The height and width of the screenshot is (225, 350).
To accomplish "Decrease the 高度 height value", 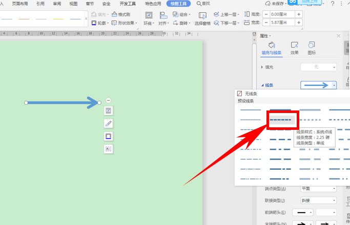I will (x=266, y=14).
